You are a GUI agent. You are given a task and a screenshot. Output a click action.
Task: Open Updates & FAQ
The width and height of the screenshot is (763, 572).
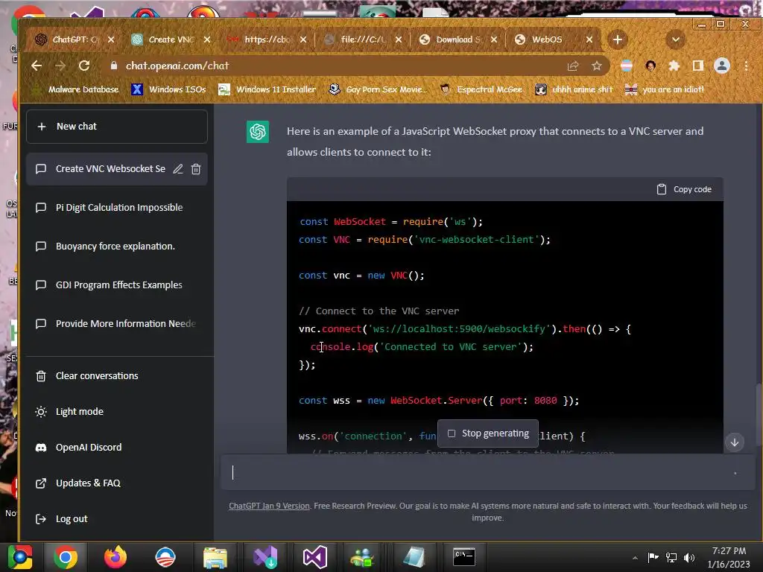coord(117,483)
